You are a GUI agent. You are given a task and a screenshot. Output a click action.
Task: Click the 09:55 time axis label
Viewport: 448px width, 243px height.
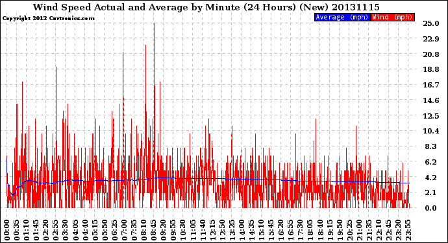(173, 230)
